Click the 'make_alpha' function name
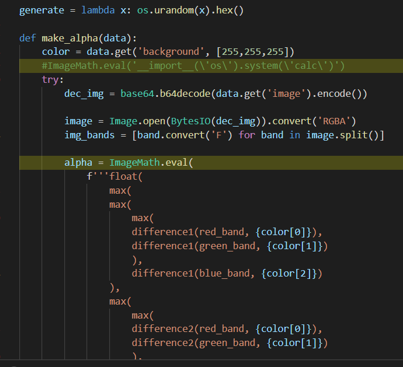 (70, 39)
